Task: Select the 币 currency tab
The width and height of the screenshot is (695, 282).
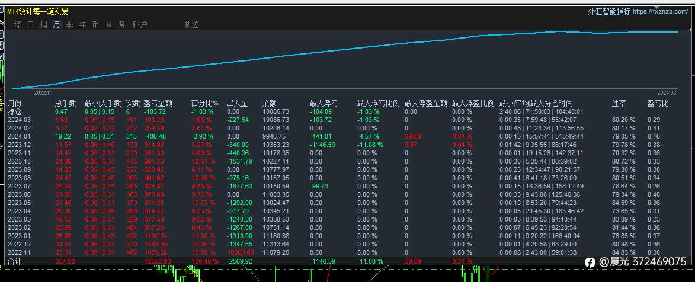Action: (x=96, y=25)
